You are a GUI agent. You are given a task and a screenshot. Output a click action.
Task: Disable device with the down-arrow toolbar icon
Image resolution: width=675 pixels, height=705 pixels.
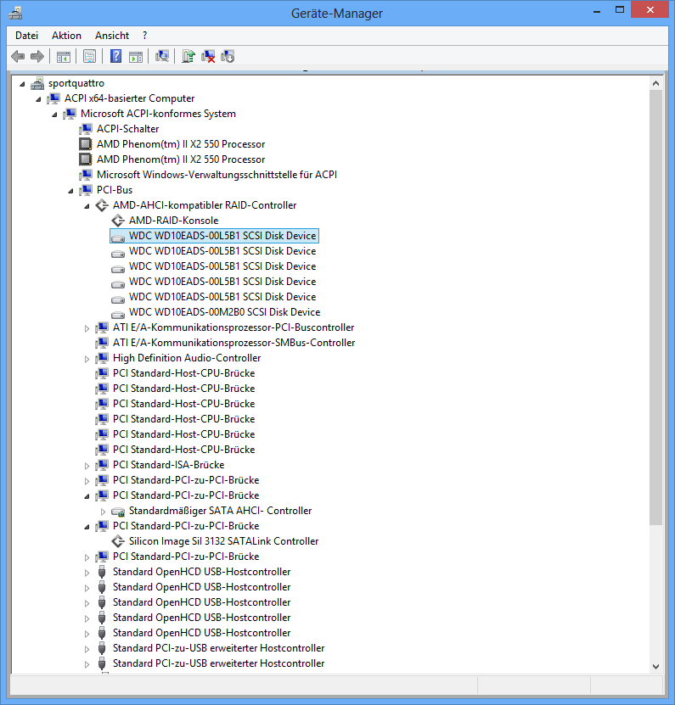(x=228, y=56)
